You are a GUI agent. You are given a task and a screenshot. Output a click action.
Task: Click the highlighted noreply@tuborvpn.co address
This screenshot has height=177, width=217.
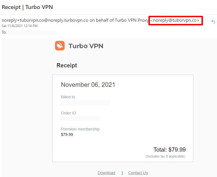click(175, 20)
